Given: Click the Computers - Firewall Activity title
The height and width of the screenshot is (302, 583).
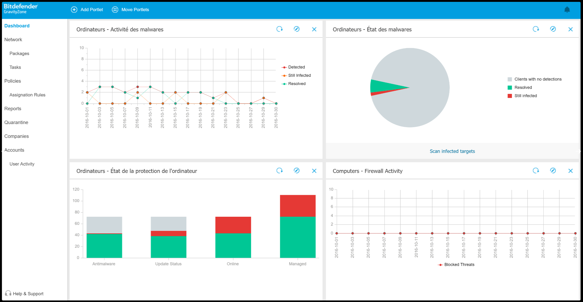Looking at the screenshot, I should (367, 171).
